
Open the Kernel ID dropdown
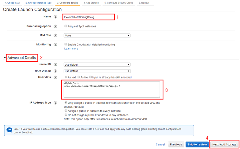point(97,65)
